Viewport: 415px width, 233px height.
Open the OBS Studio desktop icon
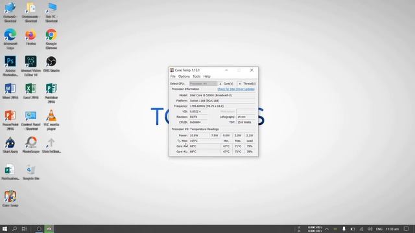[x=51, y=64]
